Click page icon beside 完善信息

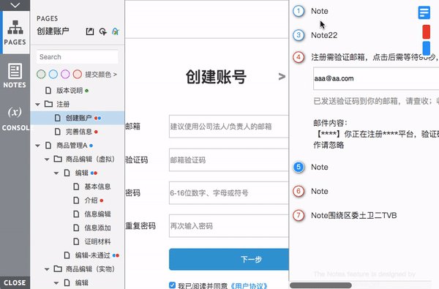point(57,132)
